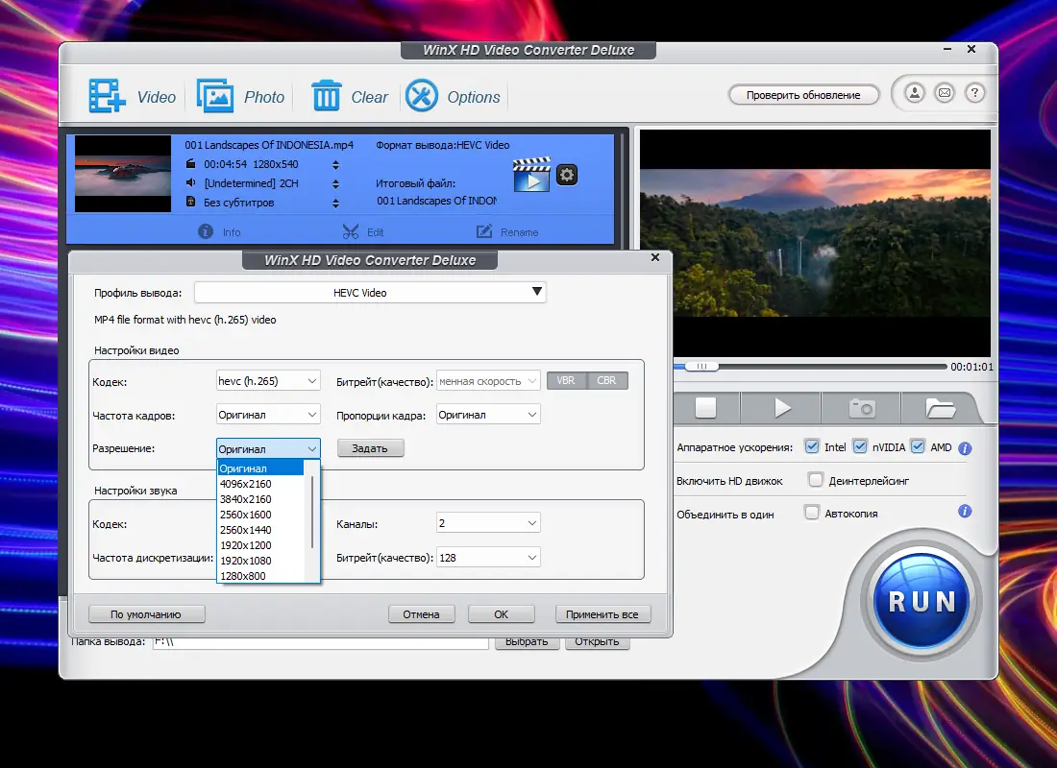Image resolution: width=1057 pixels, height=768 pixels.
Task: Toggle the Intel hardware acceleration checkbox
Action: point(812,447)
